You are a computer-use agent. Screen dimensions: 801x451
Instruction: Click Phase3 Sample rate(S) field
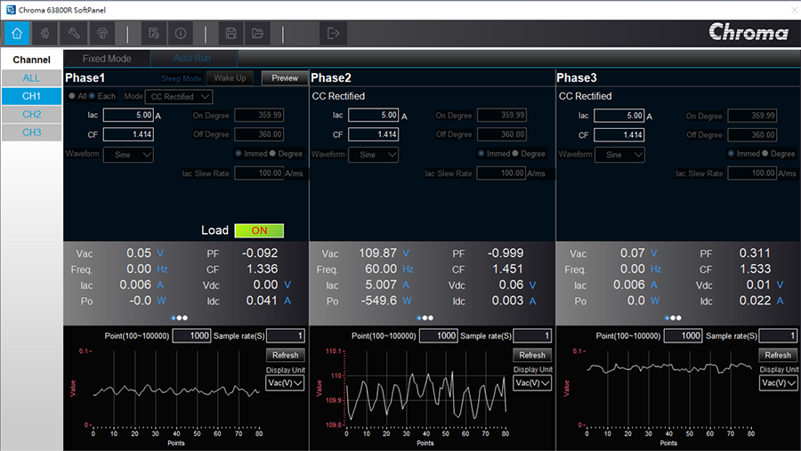coord(778,335)
